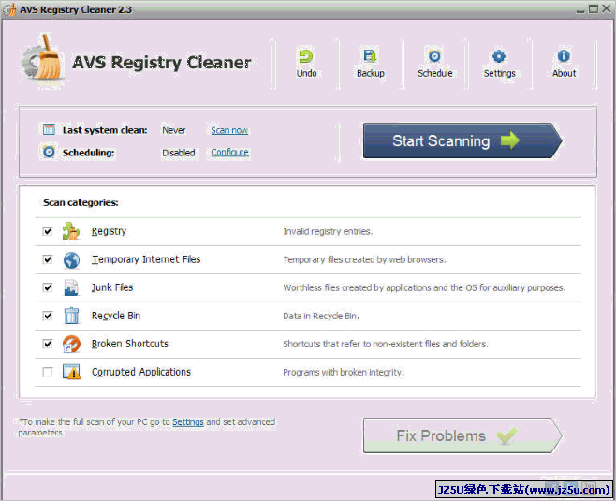Uncheck the Registry scan category
This screenshot has width=616, height=501.
pos(48,231)
